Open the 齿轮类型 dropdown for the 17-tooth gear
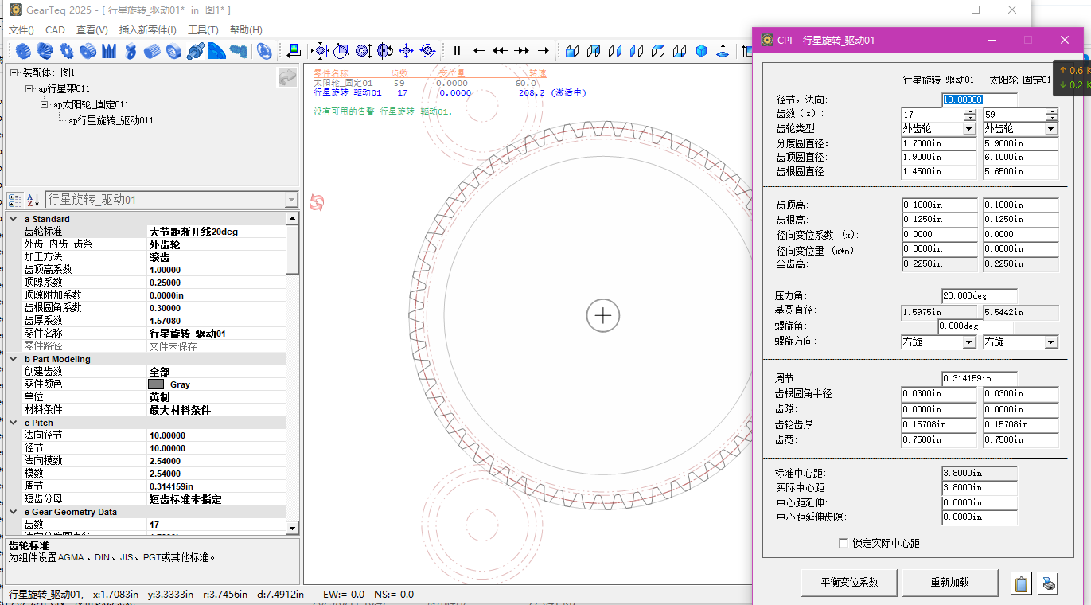Screen dimensions: 1091x605 pyautogui.click(x=968, y=129)
